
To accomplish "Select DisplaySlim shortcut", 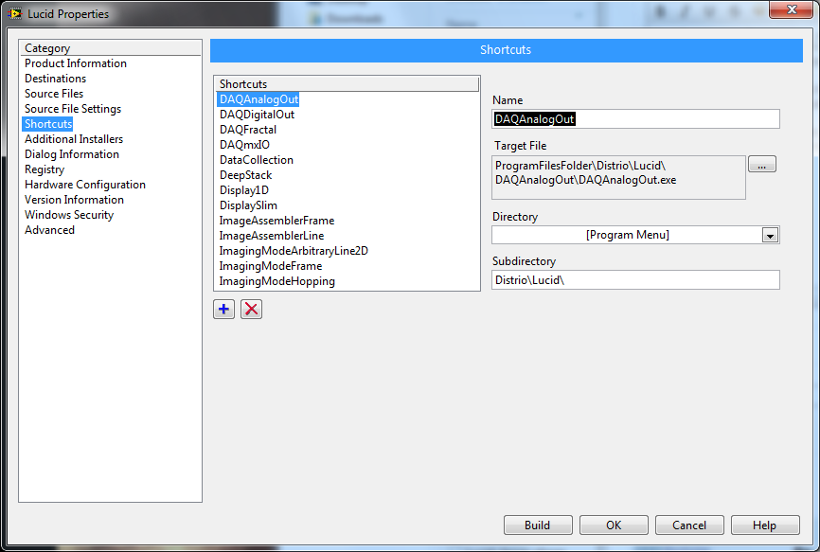I will tap(248, 205).
